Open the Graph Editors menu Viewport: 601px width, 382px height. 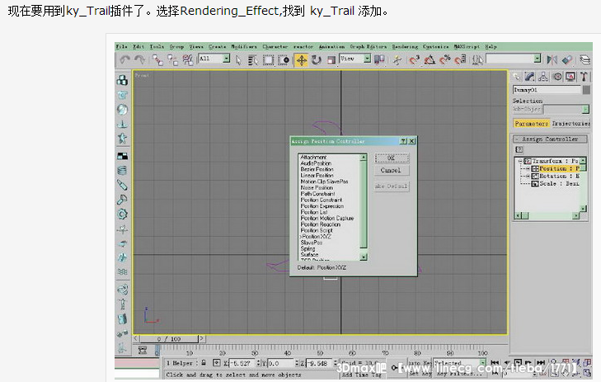(x=368, y=46)
